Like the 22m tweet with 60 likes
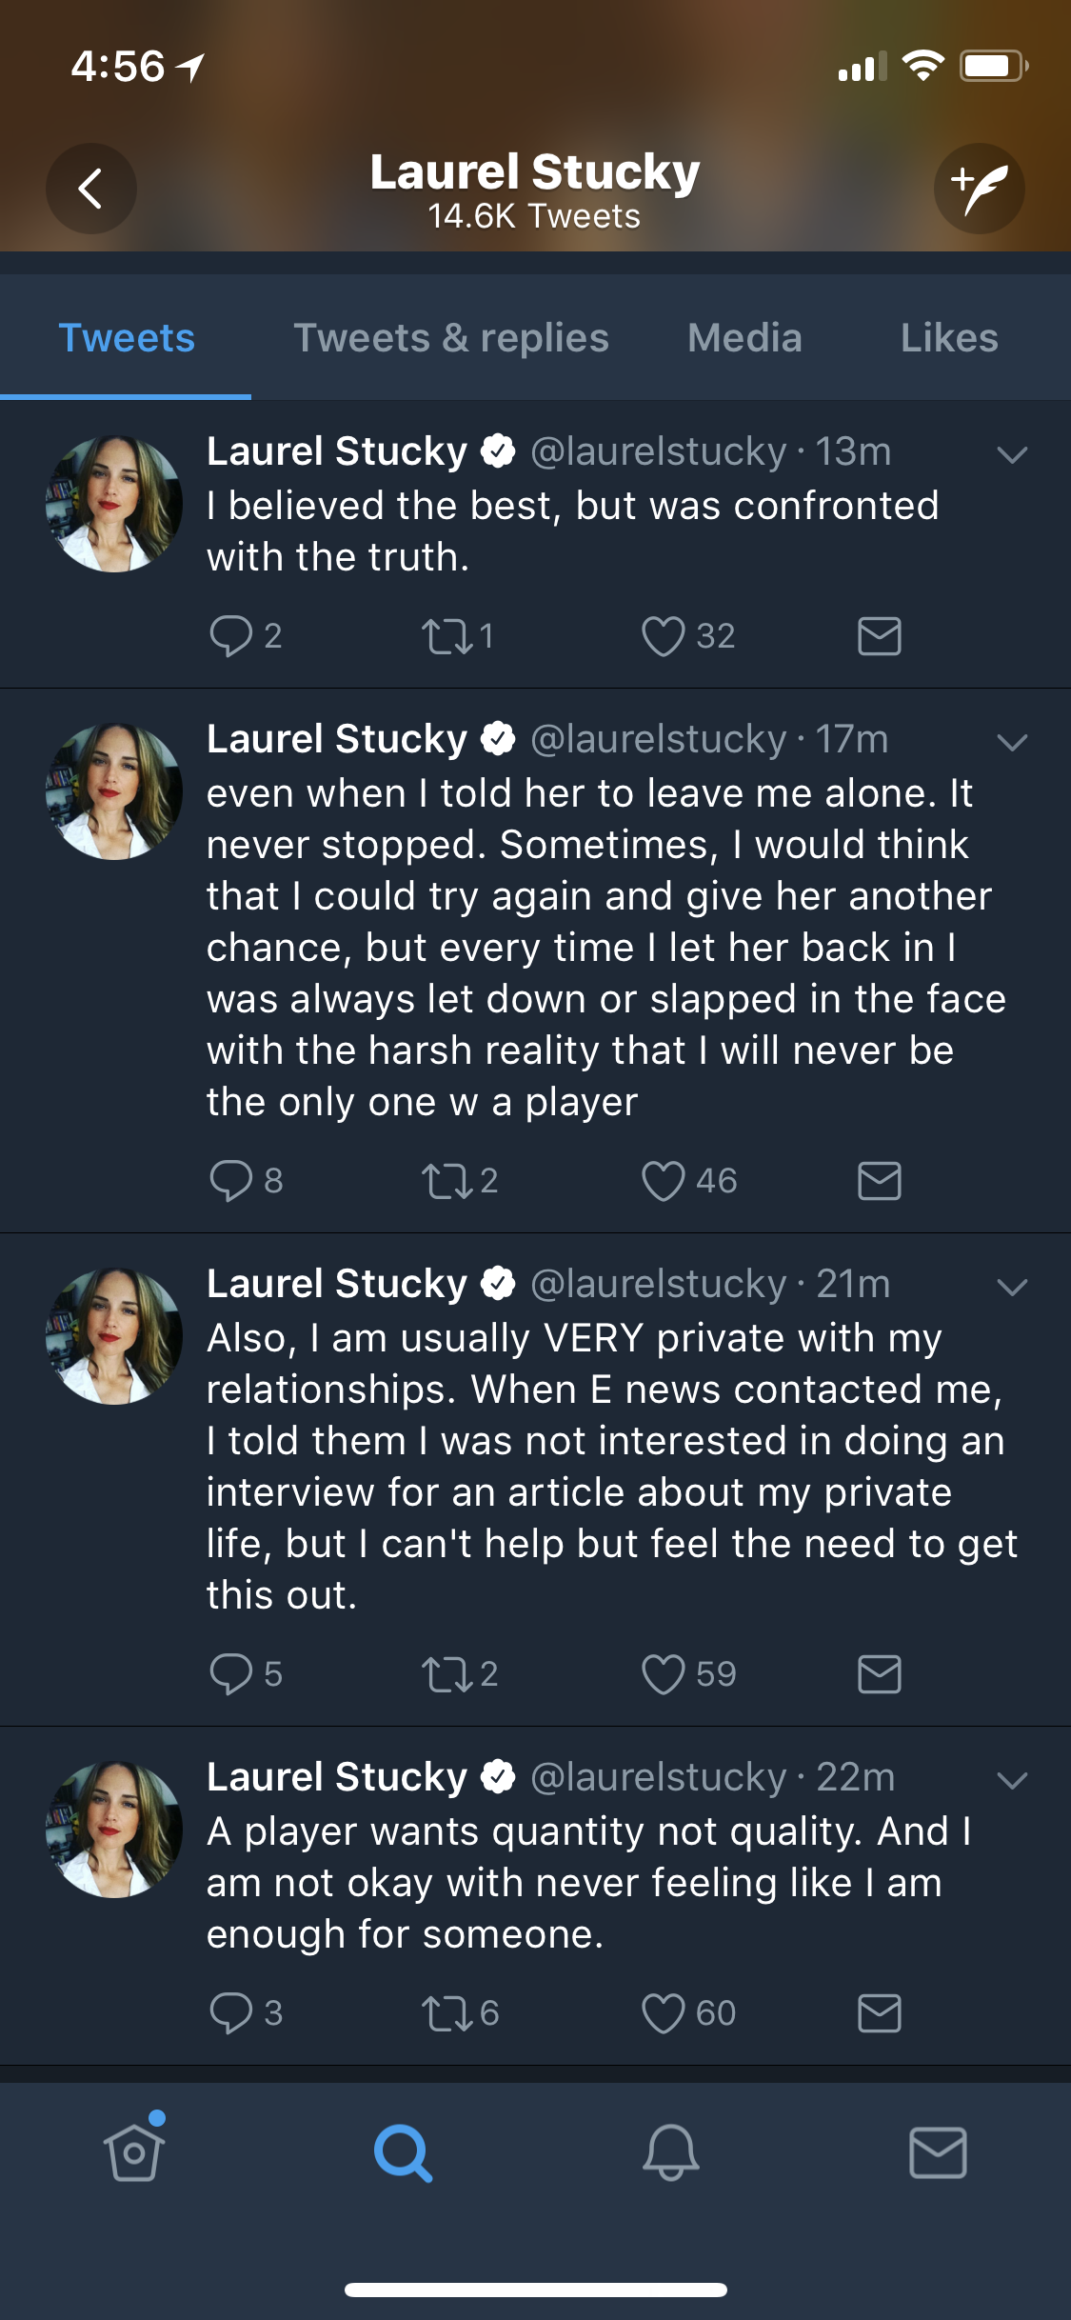Image resolution: width=1071 pixels, height=2320 pixels. click(x=663, y=2013)
